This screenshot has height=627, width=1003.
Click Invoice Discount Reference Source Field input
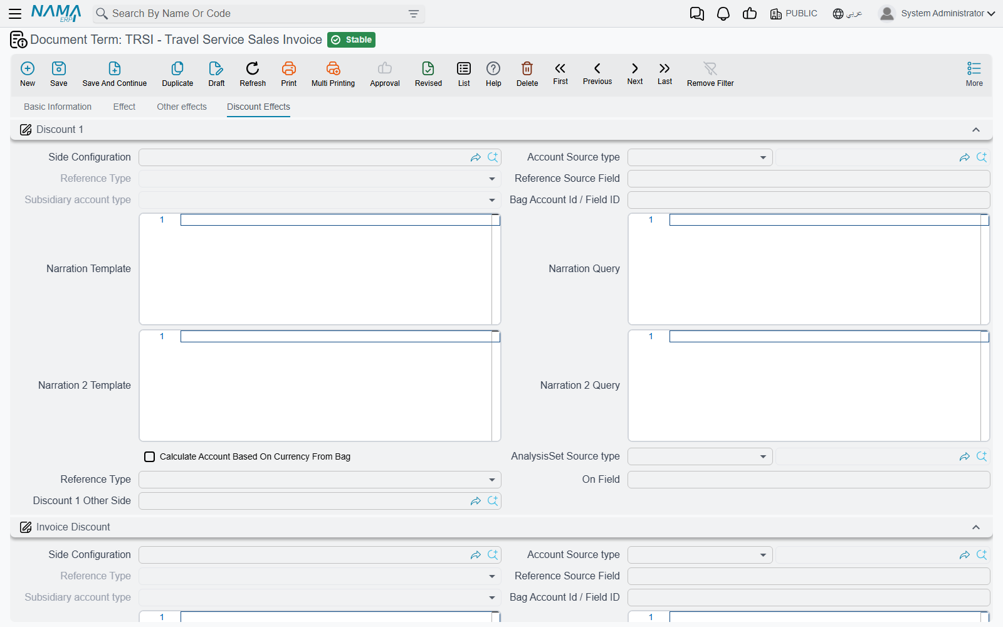click(x=809, y=576)
